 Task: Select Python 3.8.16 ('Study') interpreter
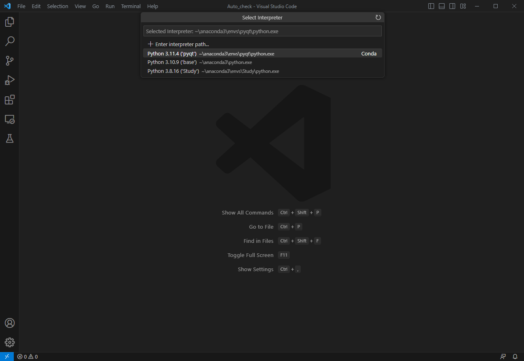point(263,71)
